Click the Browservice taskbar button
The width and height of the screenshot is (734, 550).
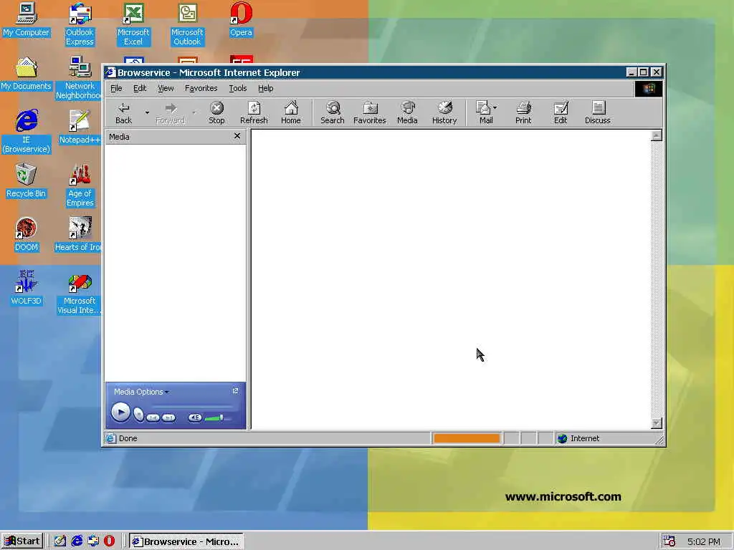186,541
